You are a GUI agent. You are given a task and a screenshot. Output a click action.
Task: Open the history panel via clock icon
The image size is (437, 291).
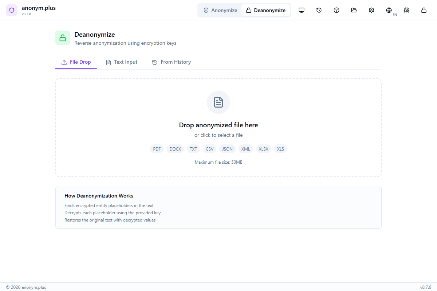point(319,10)
